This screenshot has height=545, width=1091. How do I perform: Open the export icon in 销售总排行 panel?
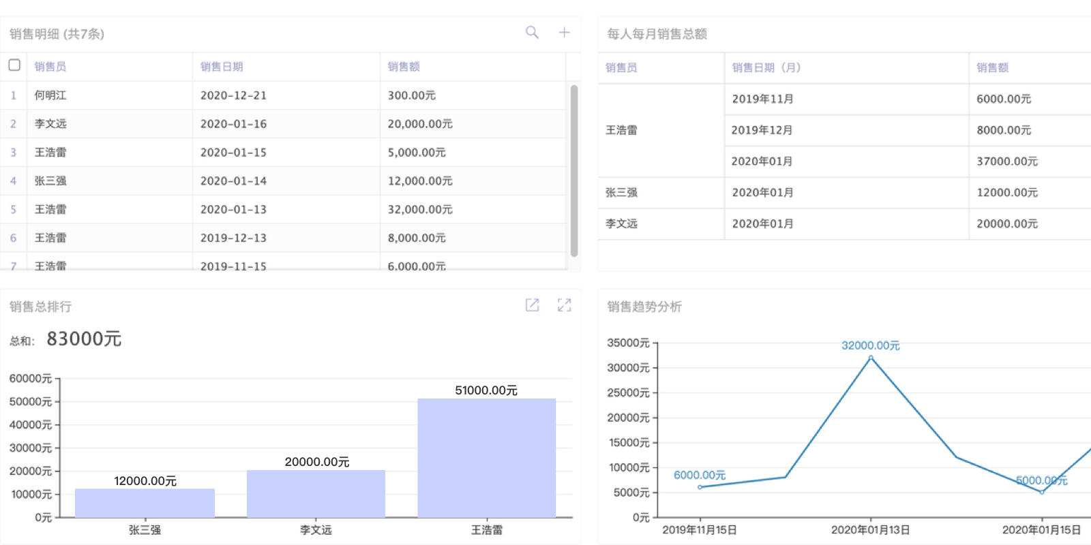click(x=532, y=305)
